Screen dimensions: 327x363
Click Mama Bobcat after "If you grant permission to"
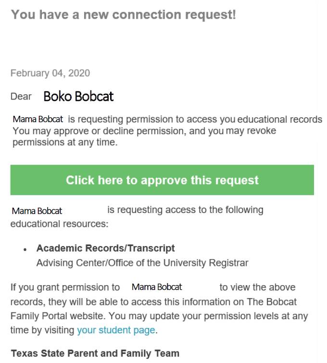[x=157, y=287]
